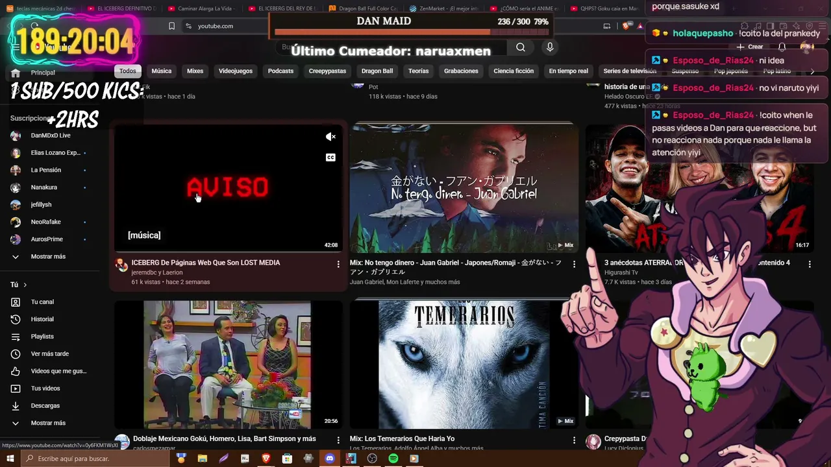The width and height of the screenshot is (831, 467).
Task: Select the Podcasts filter chip
Action: [281, 71]
